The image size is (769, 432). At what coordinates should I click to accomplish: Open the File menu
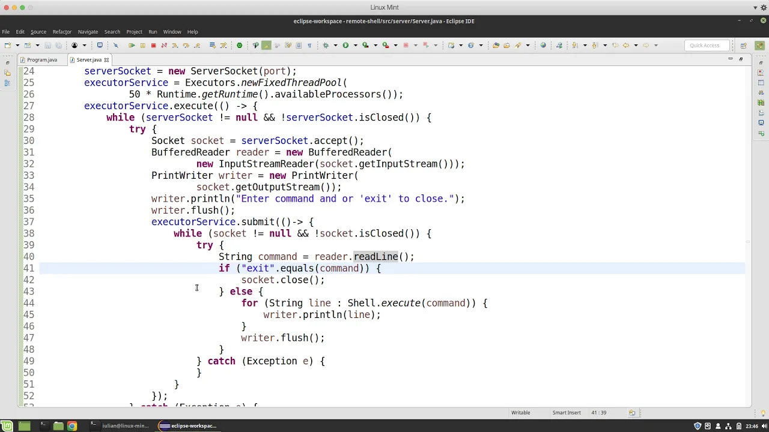5,32
